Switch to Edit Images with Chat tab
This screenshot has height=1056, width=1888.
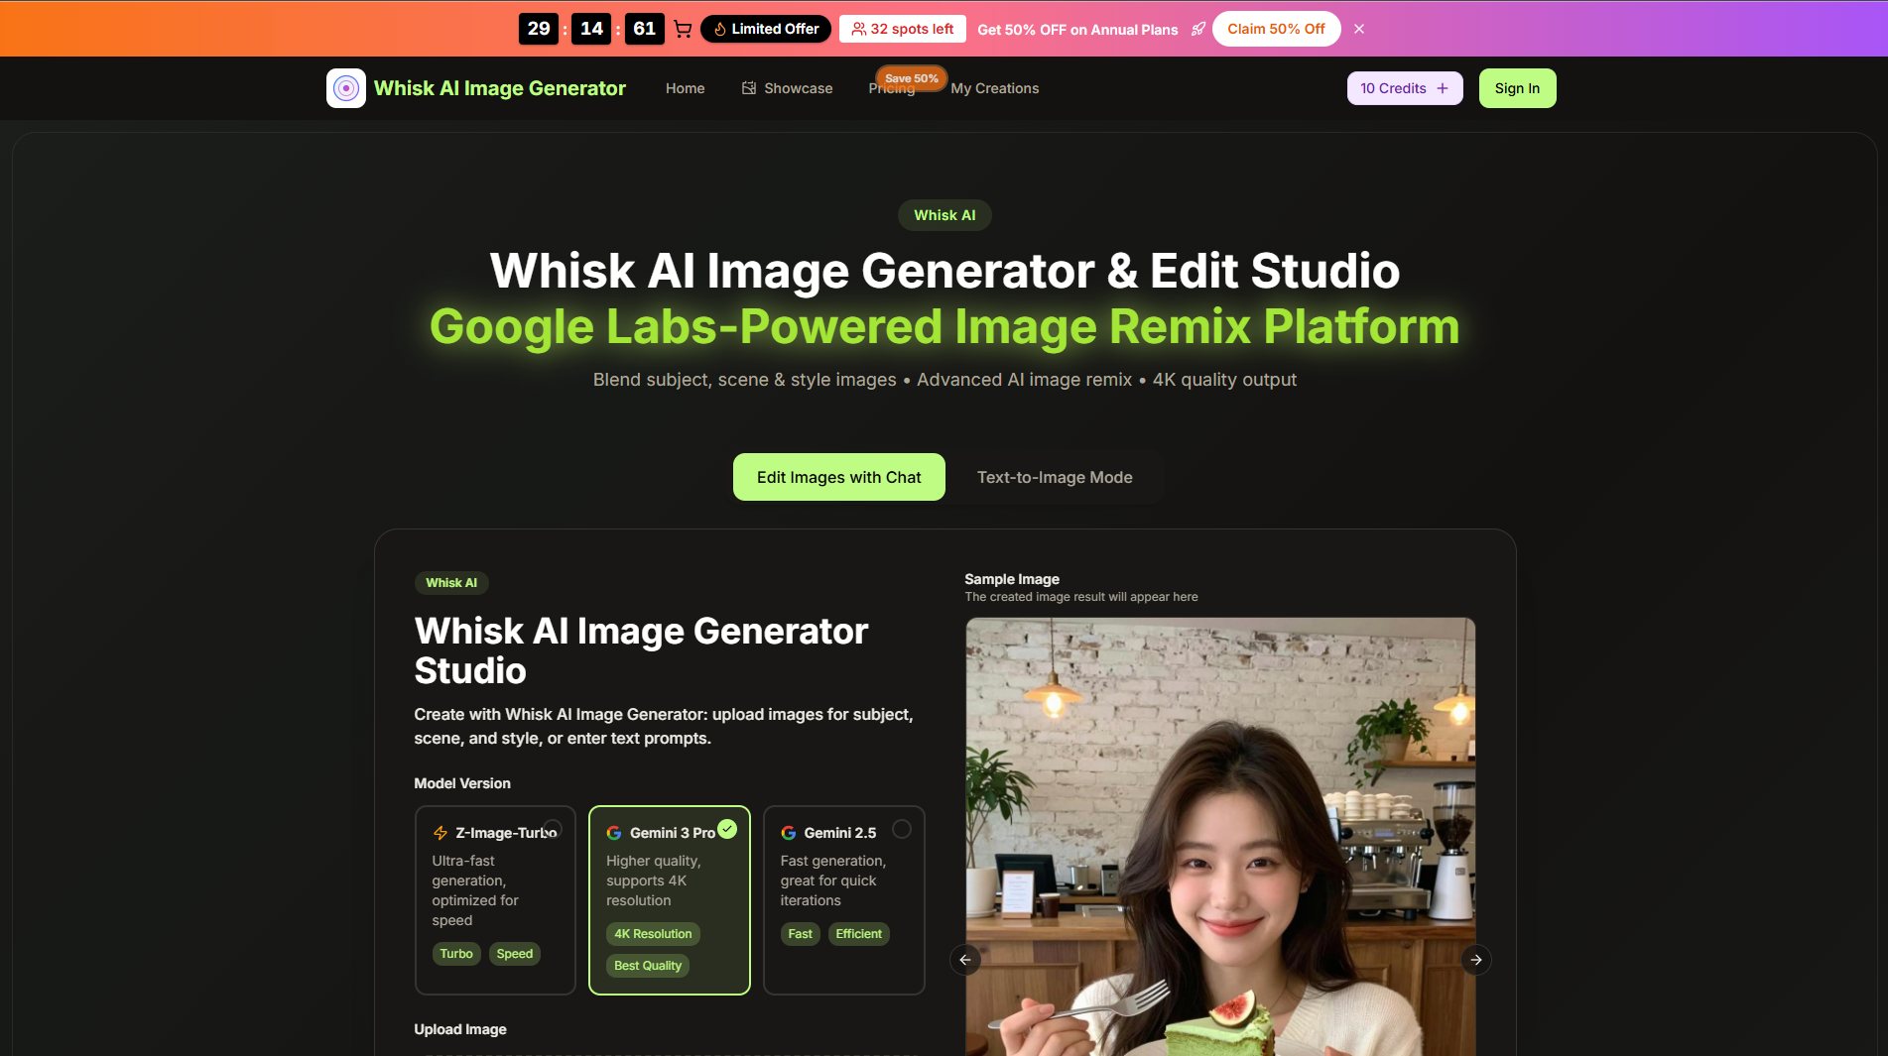(839, 477)
